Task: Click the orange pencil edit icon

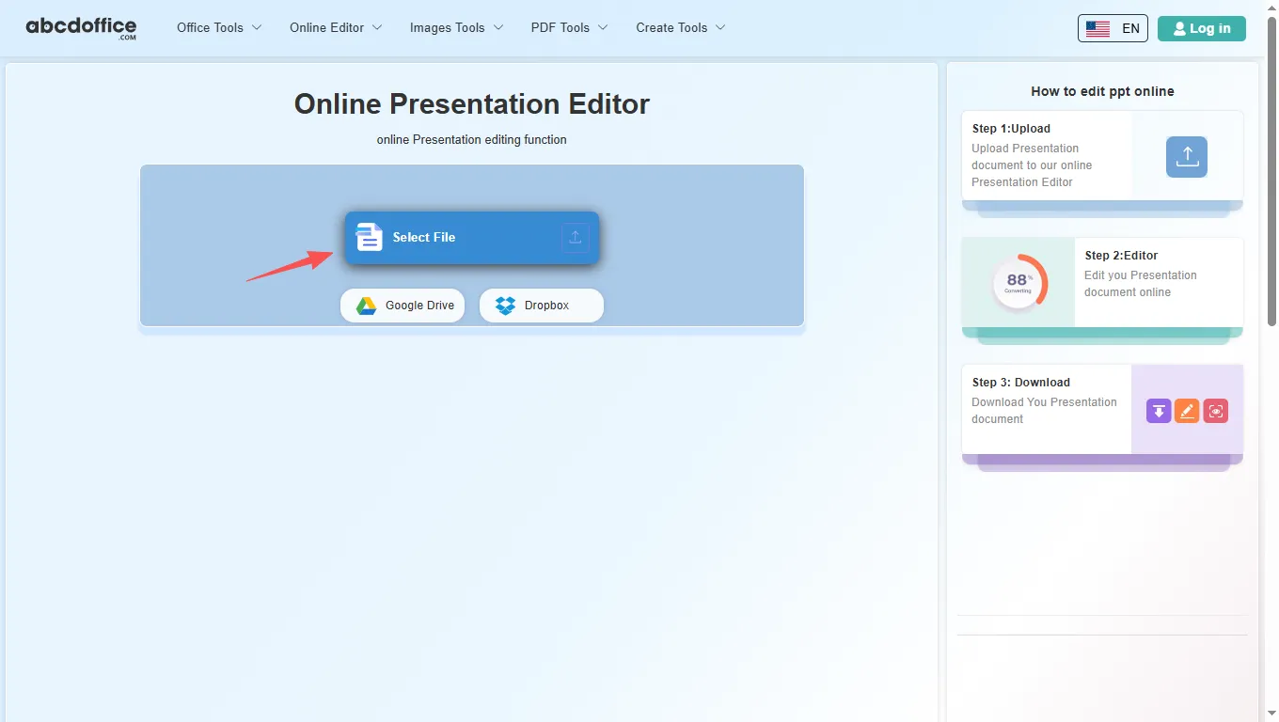Action: [x=1187, y=411]
